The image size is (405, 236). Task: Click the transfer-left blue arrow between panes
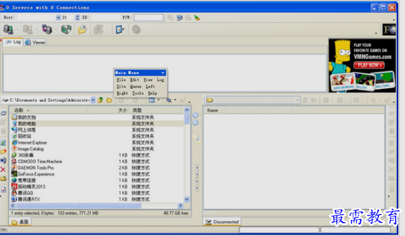(196, 123)
